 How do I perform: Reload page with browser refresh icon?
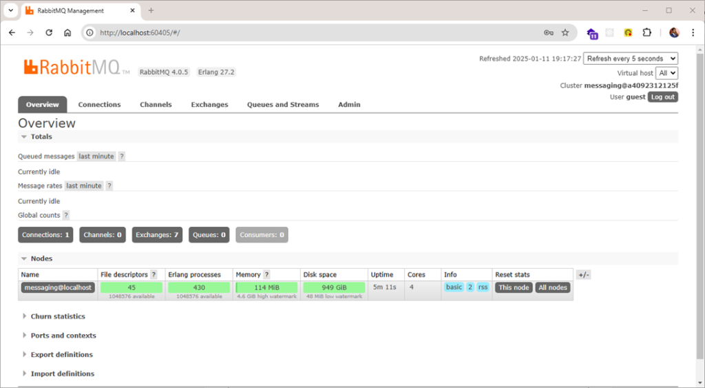click(x=49, y=32)
